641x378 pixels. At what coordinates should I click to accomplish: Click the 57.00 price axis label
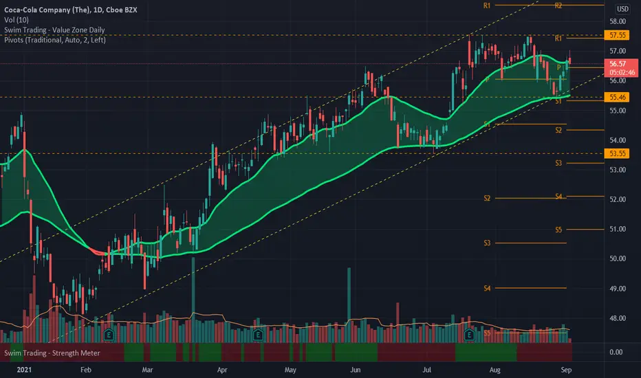click(x=618, y=51)
